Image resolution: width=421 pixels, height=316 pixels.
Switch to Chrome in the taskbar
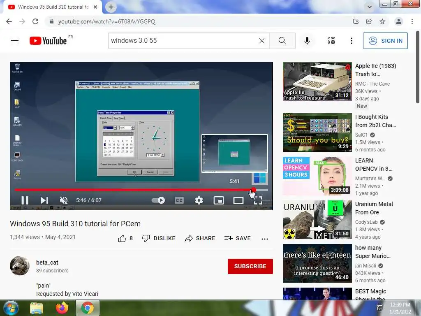88,308
